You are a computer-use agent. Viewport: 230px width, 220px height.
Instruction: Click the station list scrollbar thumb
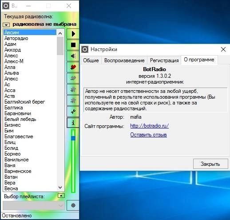60,46
